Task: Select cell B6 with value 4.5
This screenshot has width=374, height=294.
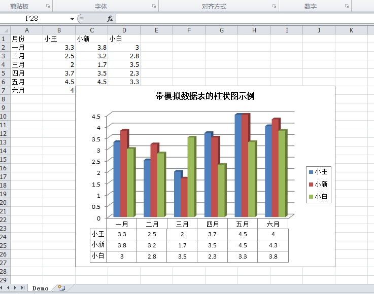Action: pyautogui.click(x=59, y=82)
